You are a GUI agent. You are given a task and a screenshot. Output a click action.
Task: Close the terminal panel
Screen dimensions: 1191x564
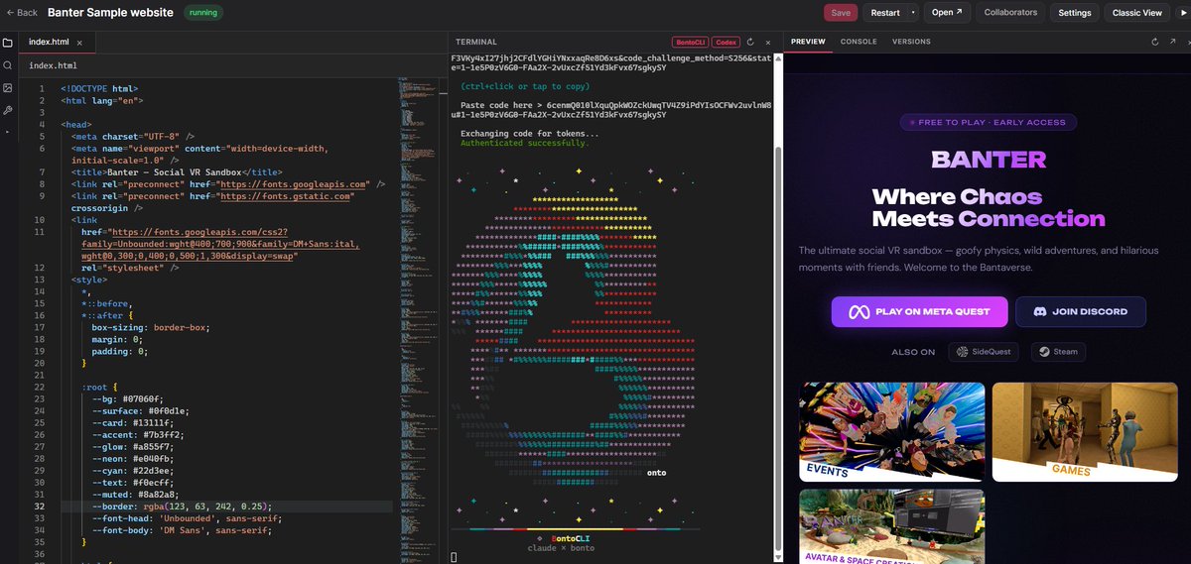click(769, 43)
